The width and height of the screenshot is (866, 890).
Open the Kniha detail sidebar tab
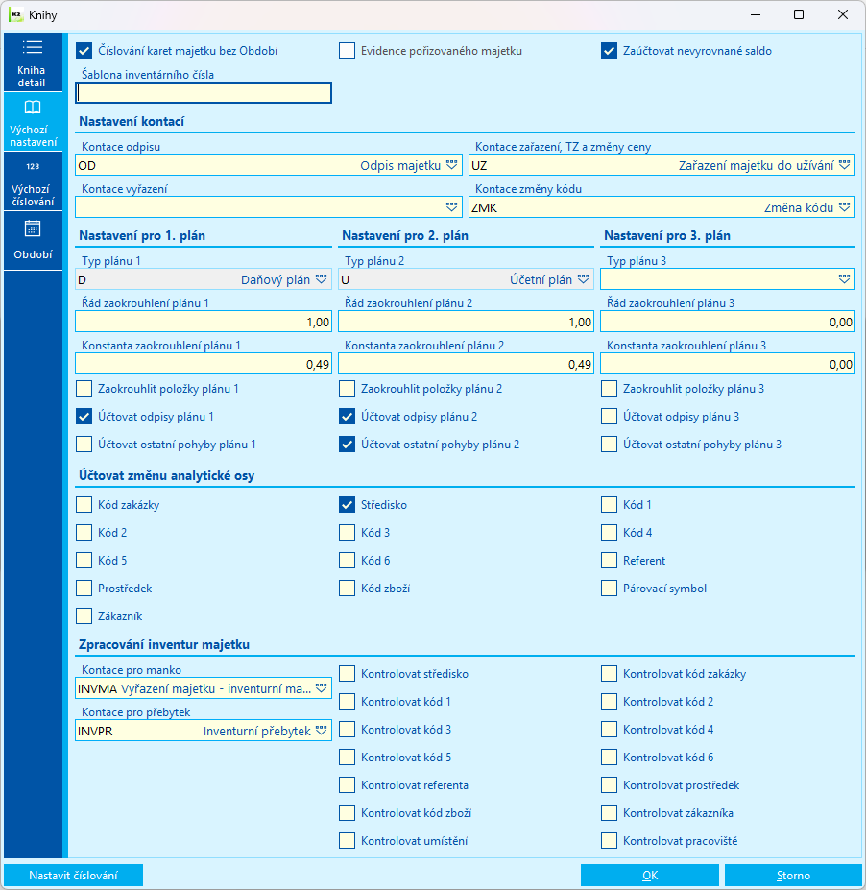pos(33,61)
